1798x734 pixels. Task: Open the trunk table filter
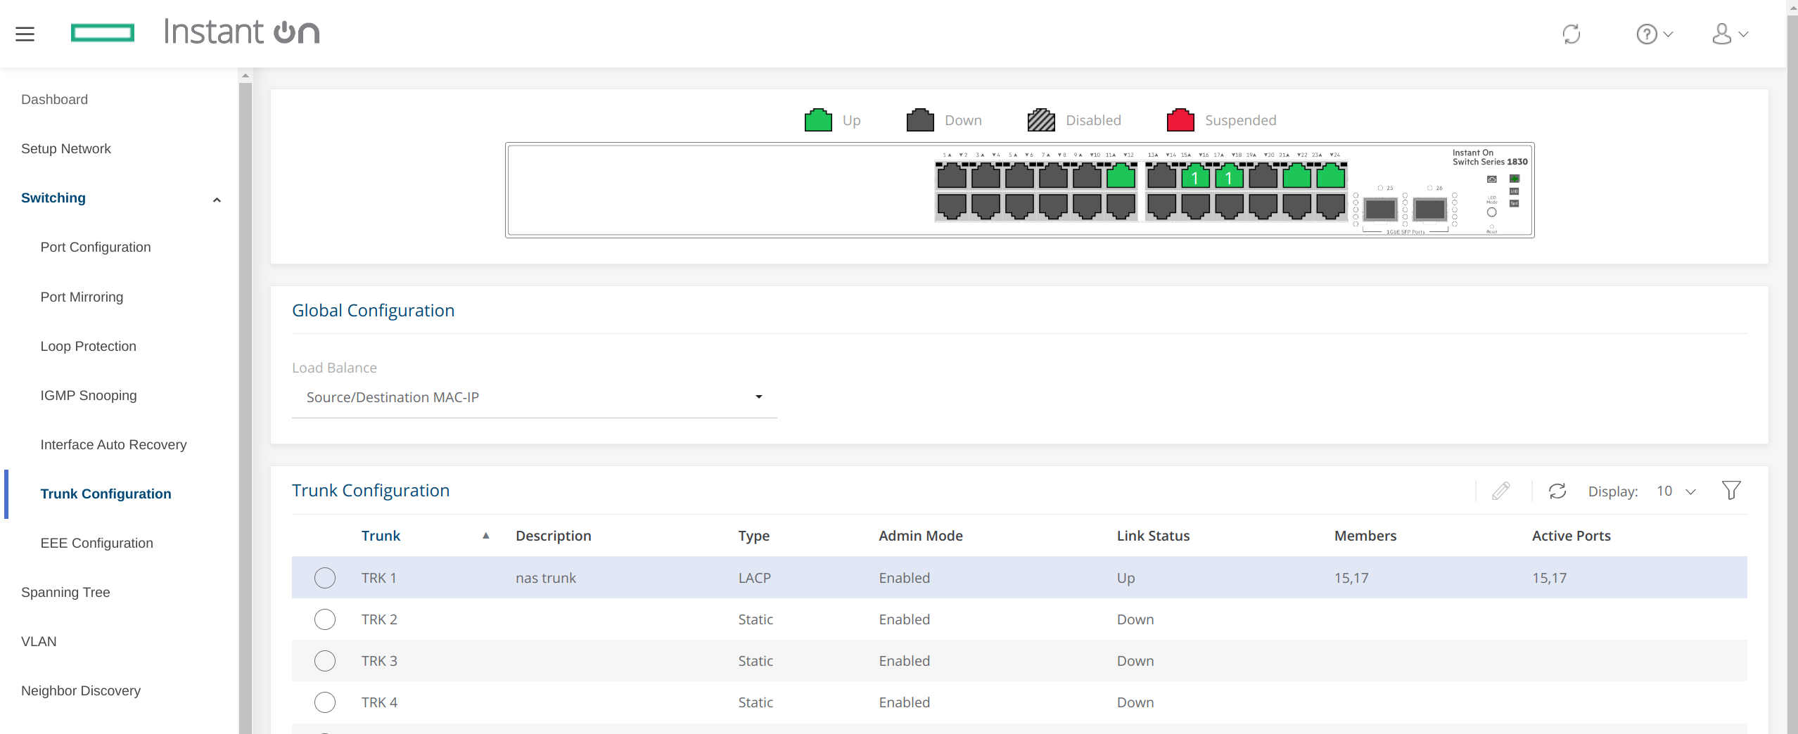[x=1731, y=490]
